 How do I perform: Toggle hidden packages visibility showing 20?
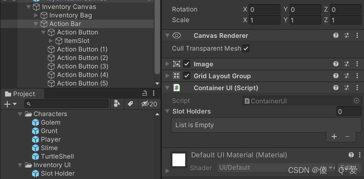(x=149, y=104)
